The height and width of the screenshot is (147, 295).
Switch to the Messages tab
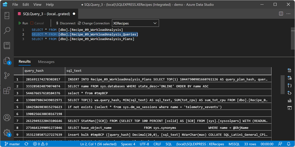[x=46, y=62]
